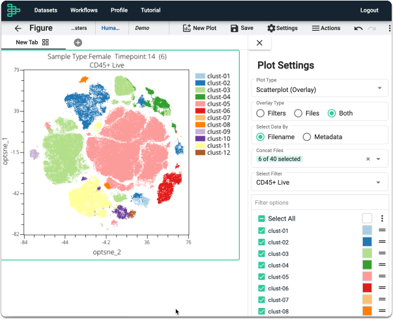
Task: Grab the reorder handle for clust-03
Action: click(x=382, y=253)
